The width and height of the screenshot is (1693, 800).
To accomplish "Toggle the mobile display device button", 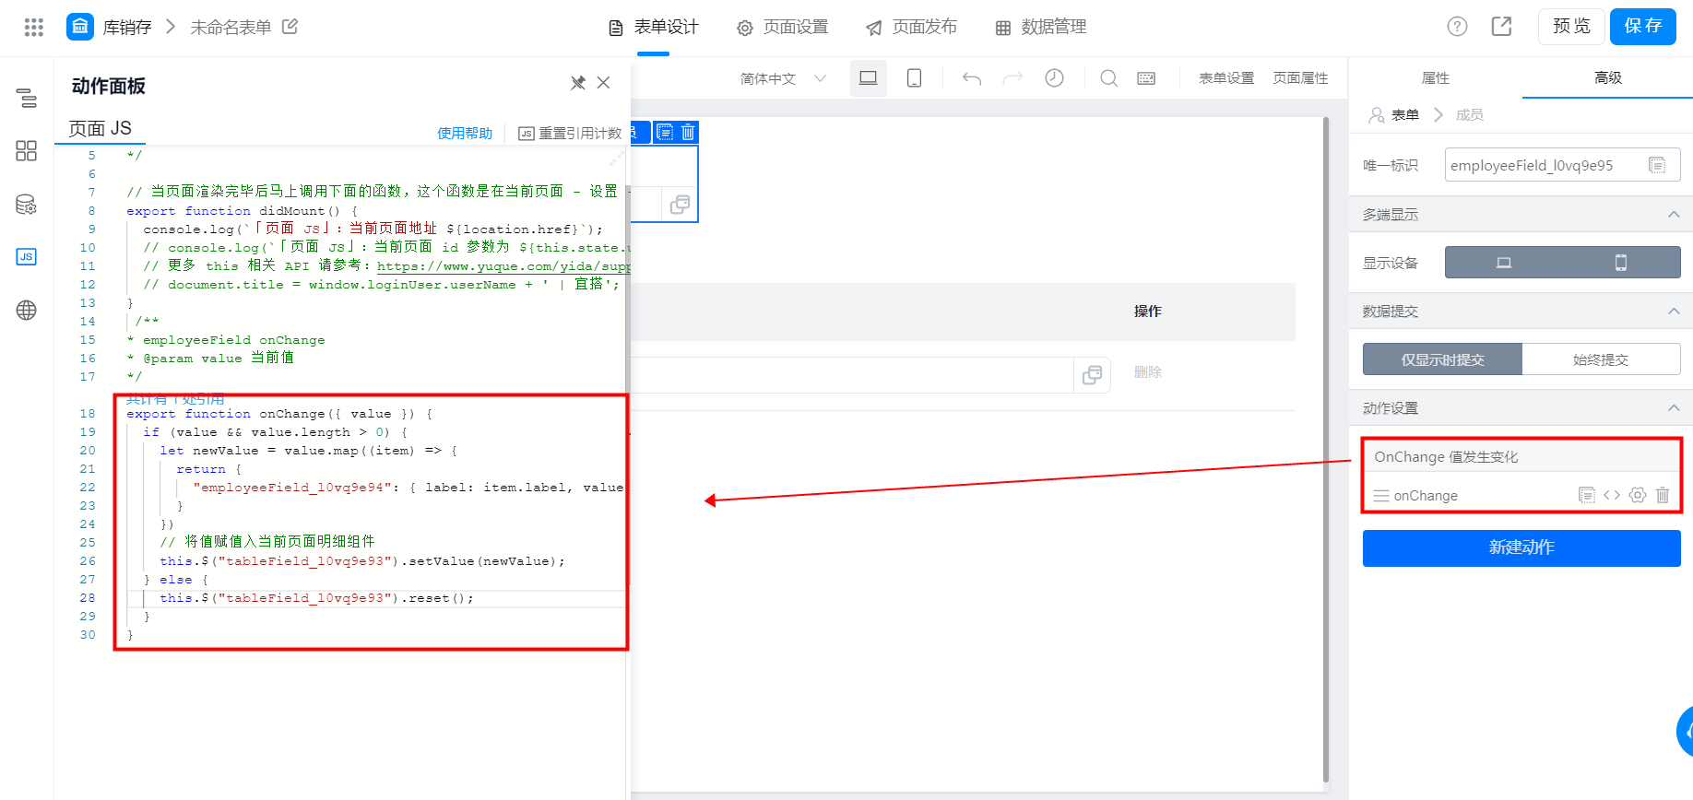I will coord(1621,263).
